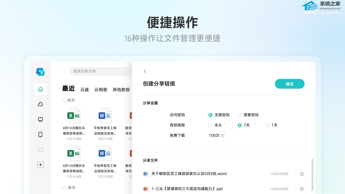Choose 1天 validity period

click(267, 125)
